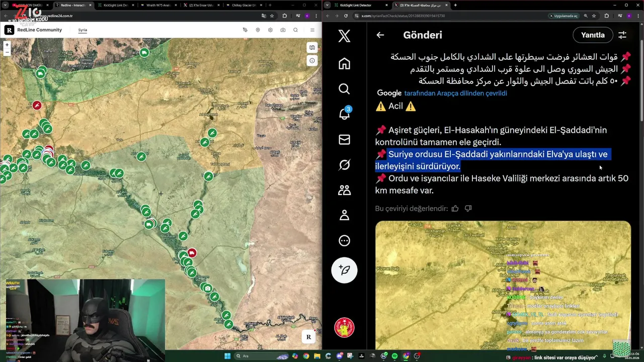644x362 pixels.
Task: Open zoom magnifier icon in X address bar
Action: coord(586,16)
